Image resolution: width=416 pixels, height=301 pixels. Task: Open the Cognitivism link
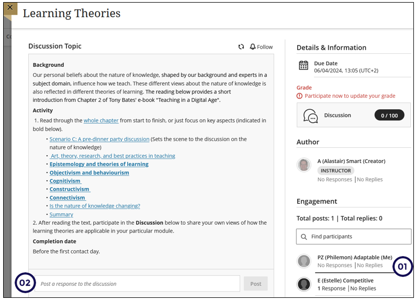coord(65,181)
